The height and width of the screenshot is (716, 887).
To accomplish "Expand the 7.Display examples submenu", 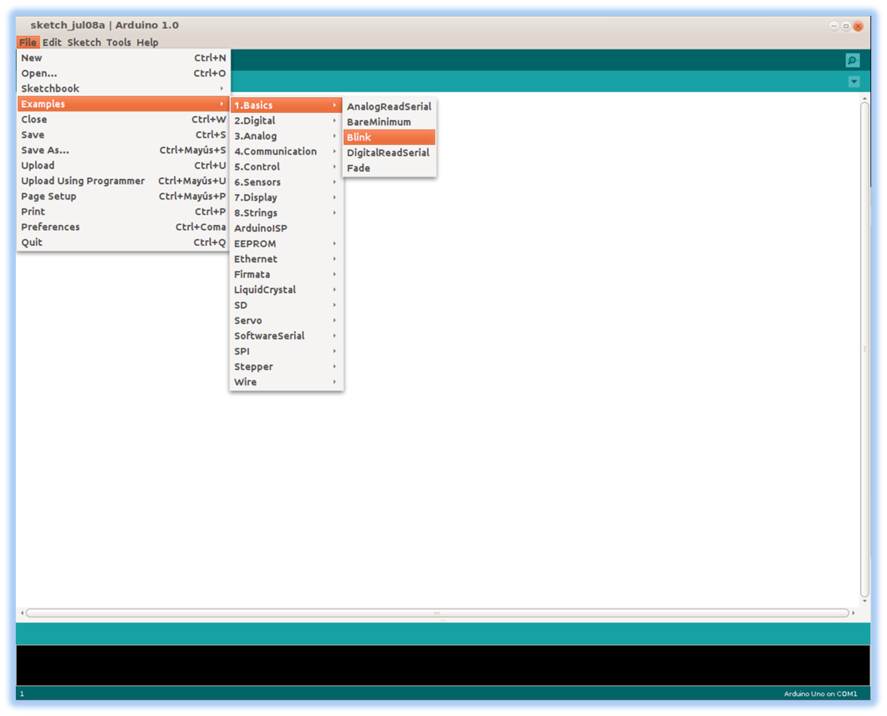I will (286, 197).
